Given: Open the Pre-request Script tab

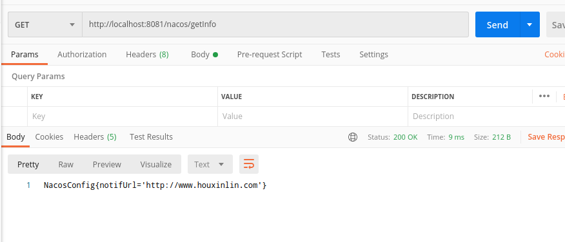Looking at the screenshot, I should 270,55.
